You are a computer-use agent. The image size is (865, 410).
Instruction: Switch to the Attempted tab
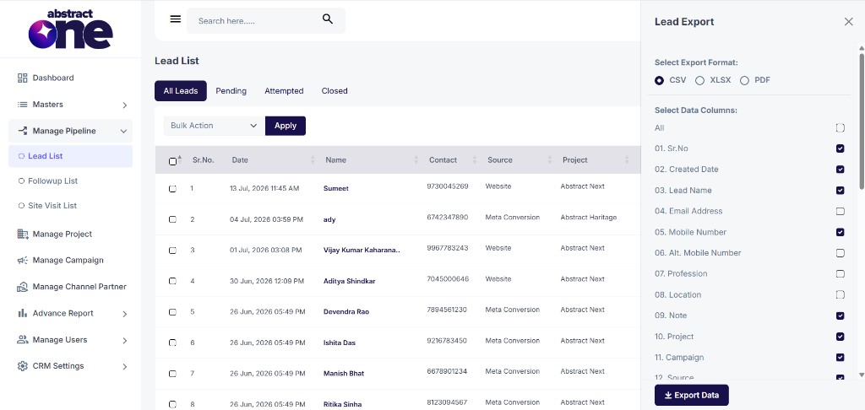tap(284, 91)
